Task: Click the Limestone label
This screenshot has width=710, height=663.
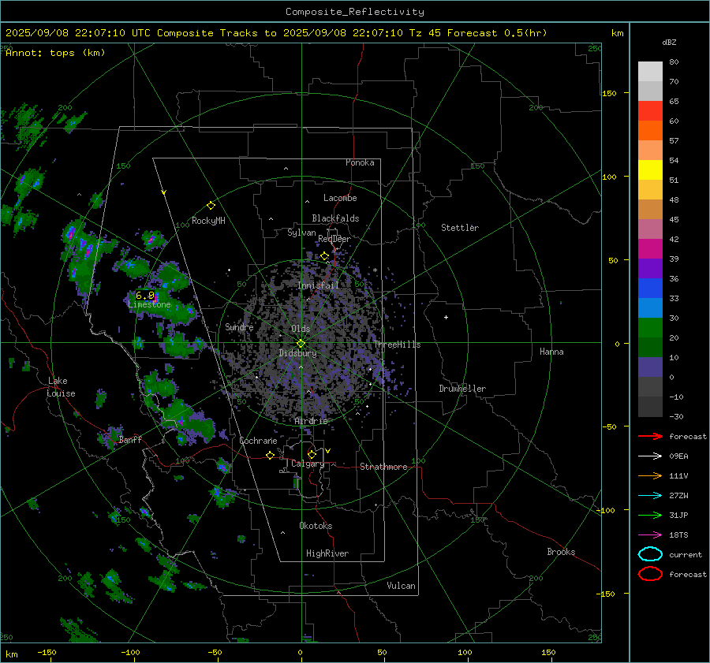Action: tap(149, 304)
